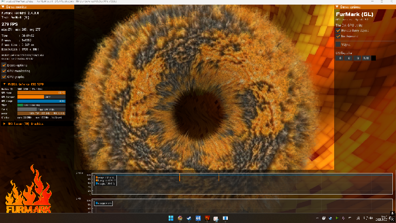396x223 pixels.
Task: Click the OSI bgcolor alpha field showing 128
Action: click(366, 58)
